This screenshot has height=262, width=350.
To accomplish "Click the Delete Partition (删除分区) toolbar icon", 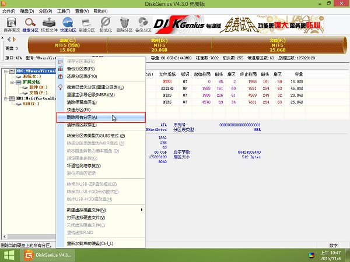I will point(124,24).
